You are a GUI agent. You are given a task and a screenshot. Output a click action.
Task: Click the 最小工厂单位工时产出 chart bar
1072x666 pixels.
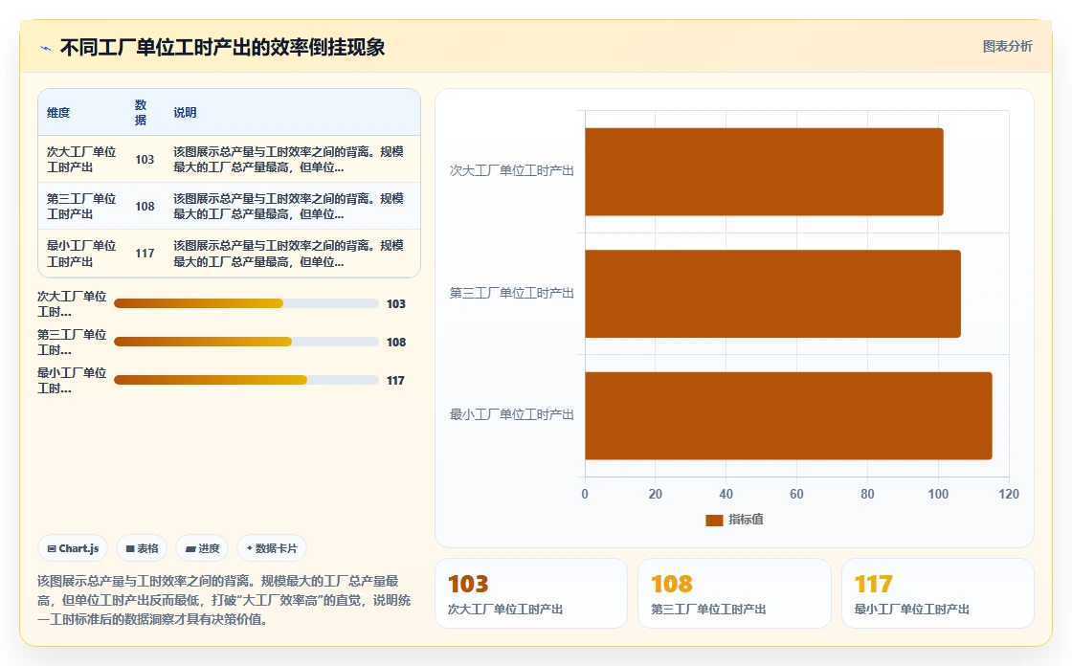[789, 415]
